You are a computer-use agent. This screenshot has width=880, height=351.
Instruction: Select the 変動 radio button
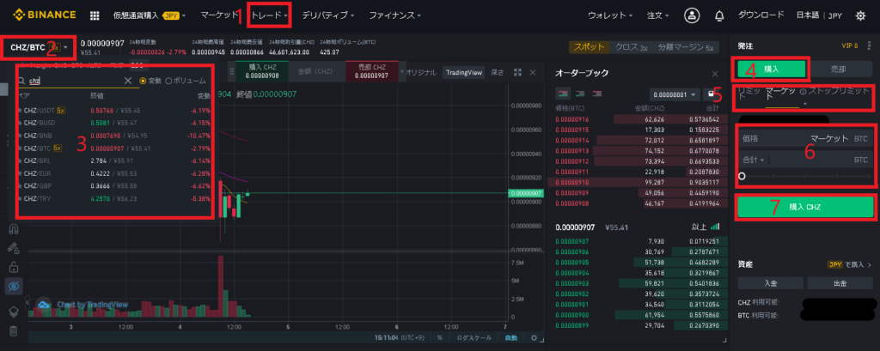(143, 81)
